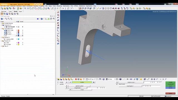Click the Optim magenta color swatch
Screen dimensions: 178x100
click(18, 42)
